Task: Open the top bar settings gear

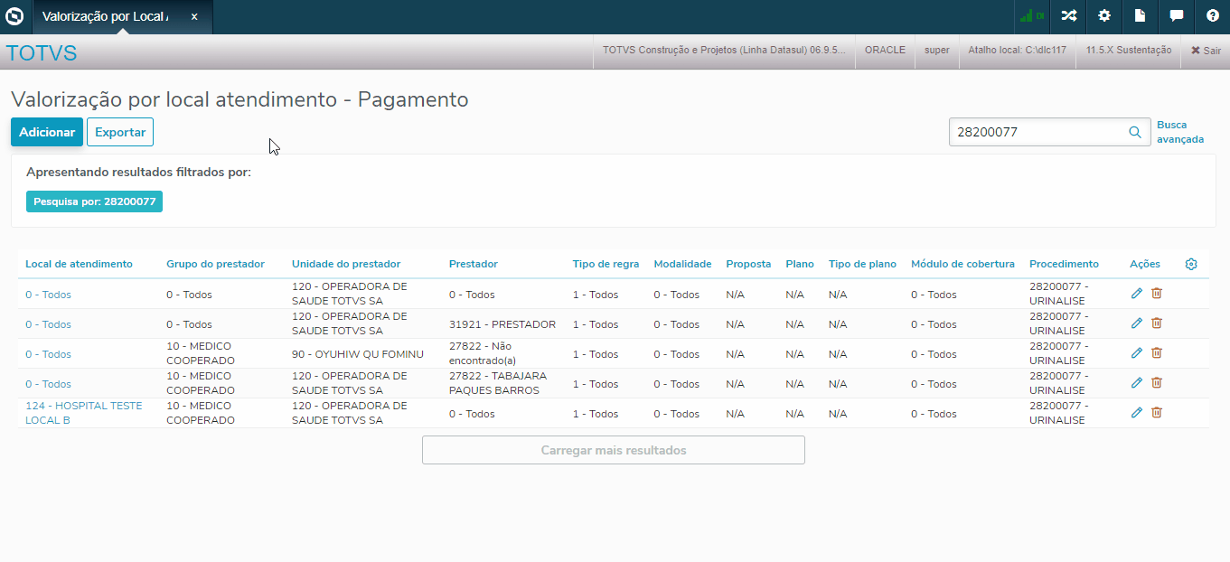Action: click(1104, 16)
